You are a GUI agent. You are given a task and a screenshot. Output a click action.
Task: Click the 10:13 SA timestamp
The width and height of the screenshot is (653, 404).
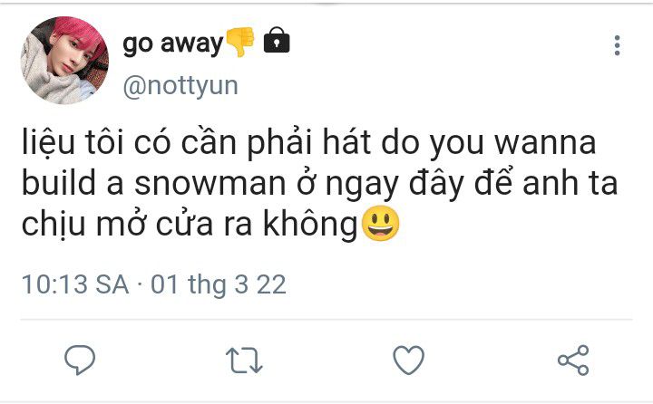(x=75, y=284)
